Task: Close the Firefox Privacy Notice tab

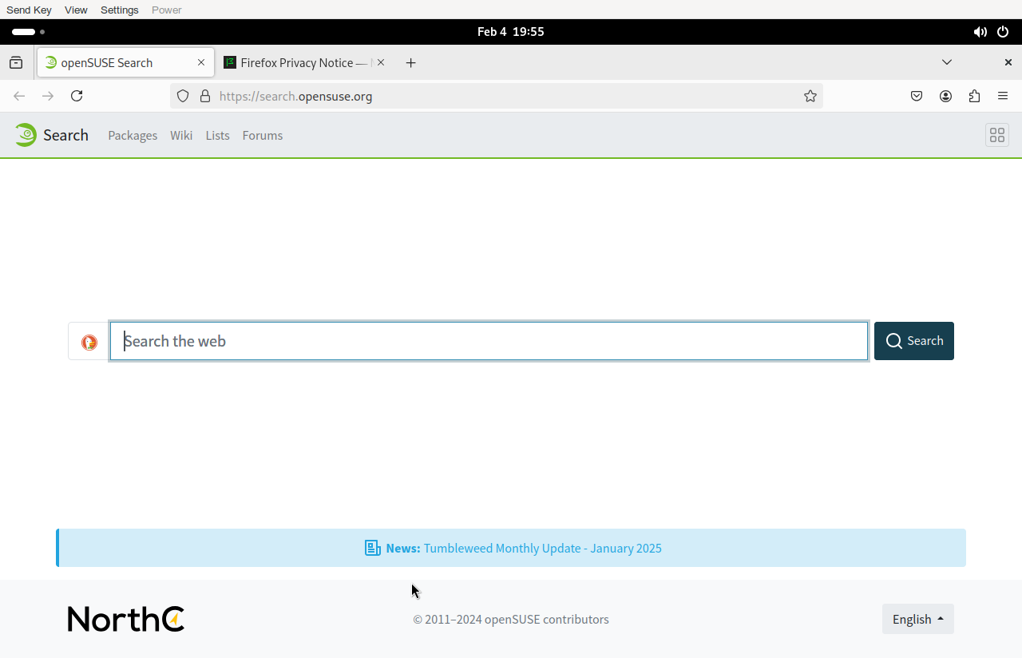Action: (x=381, y=62)
